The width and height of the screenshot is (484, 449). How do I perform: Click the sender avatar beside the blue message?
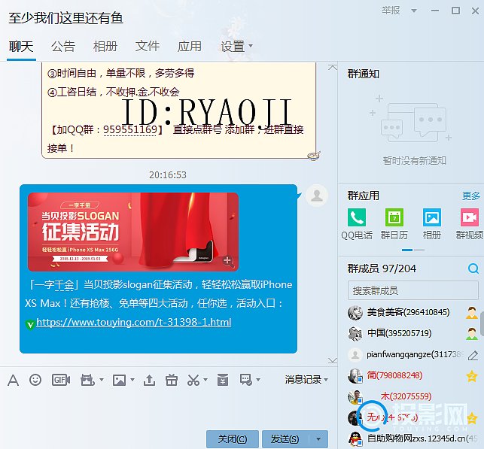point(316,196)
